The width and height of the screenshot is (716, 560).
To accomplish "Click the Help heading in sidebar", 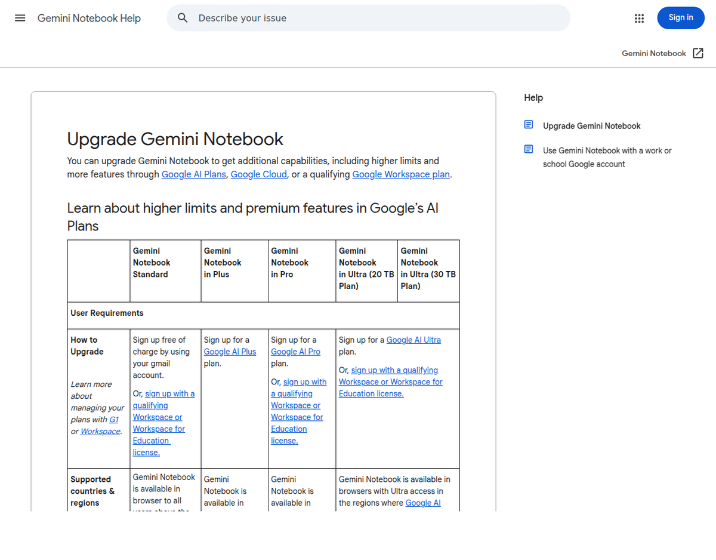I will [x=533, y=97].
